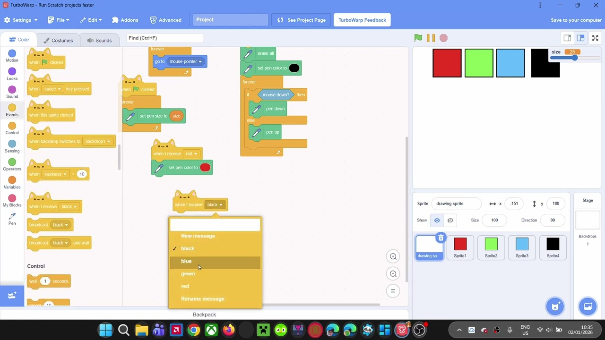Open red dropdown on when I receive block
This screenshot has height=340, width=605.
click(x=191, y=153)
